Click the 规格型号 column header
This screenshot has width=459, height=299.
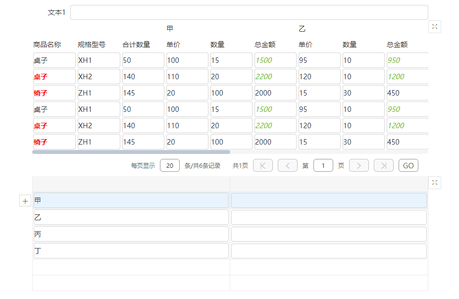point(91,45)
